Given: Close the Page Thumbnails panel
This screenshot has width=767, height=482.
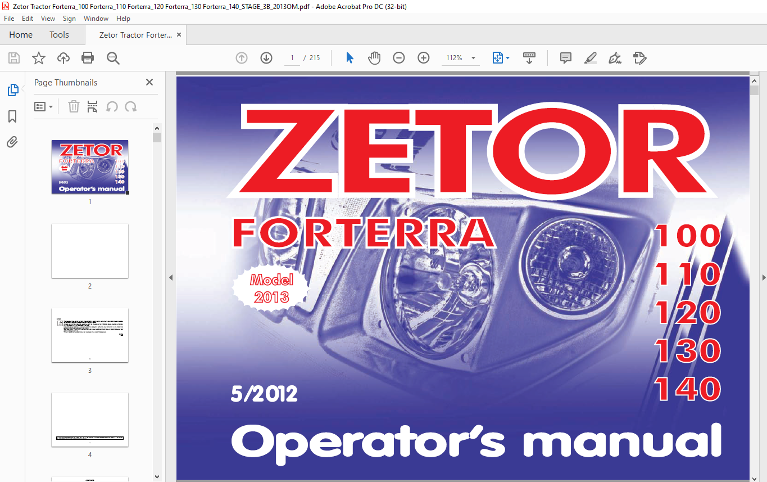Looking at the screenshot, I should coord(149,82).
